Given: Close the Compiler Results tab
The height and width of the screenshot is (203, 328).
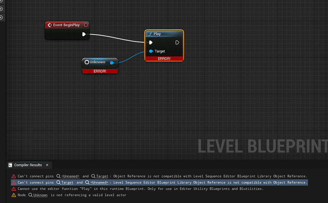Looking at the screenshot, I should [x=47, y=165].
